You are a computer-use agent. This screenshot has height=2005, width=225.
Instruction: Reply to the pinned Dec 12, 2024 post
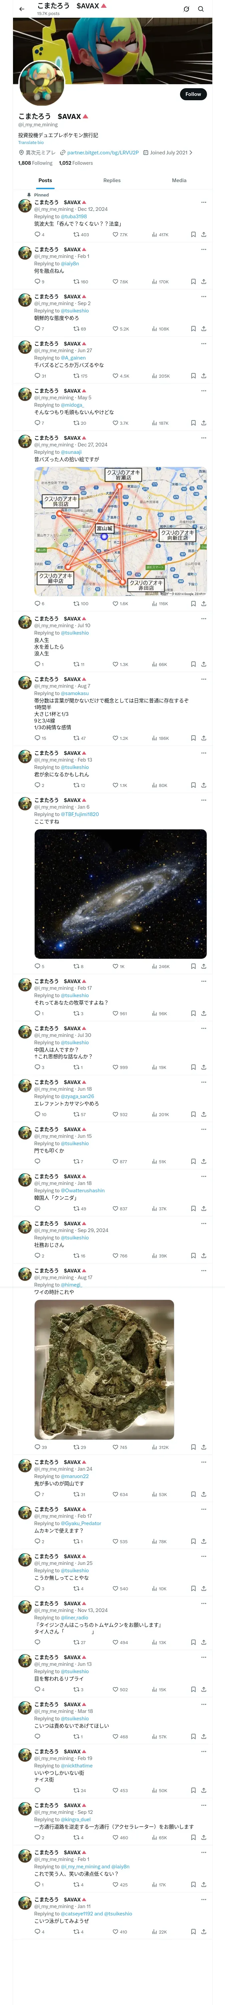pos(37,234)
